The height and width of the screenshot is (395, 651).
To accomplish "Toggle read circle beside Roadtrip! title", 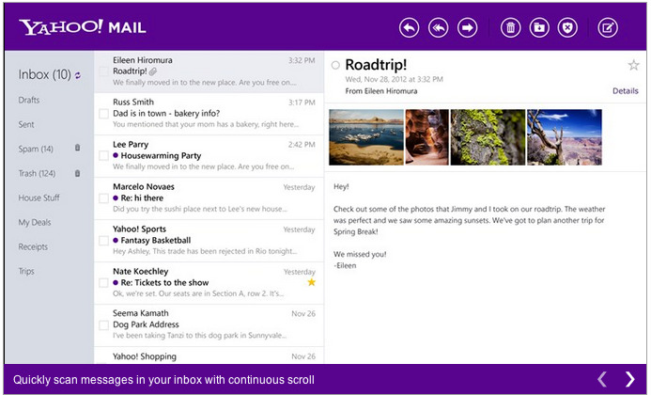I will [x=335, y=65].
